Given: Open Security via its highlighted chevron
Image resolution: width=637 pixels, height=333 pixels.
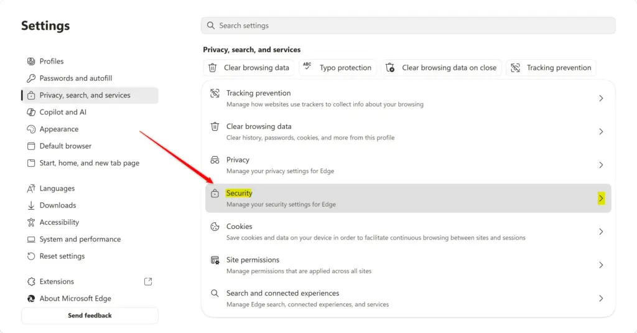Looking at the screenshot, I should coord(601,199).
